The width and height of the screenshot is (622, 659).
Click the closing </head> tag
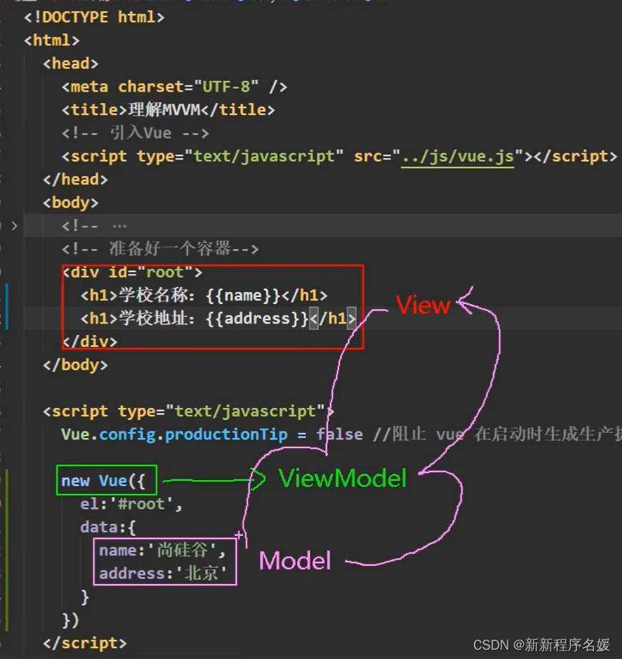pos(75,180)
